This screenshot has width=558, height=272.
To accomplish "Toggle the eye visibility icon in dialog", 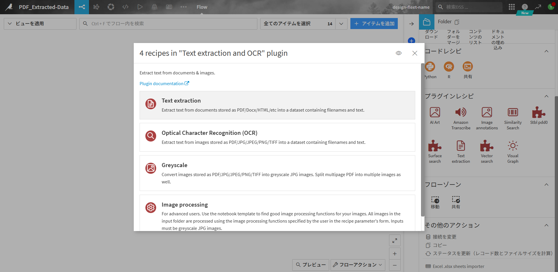I will point(398,53).
